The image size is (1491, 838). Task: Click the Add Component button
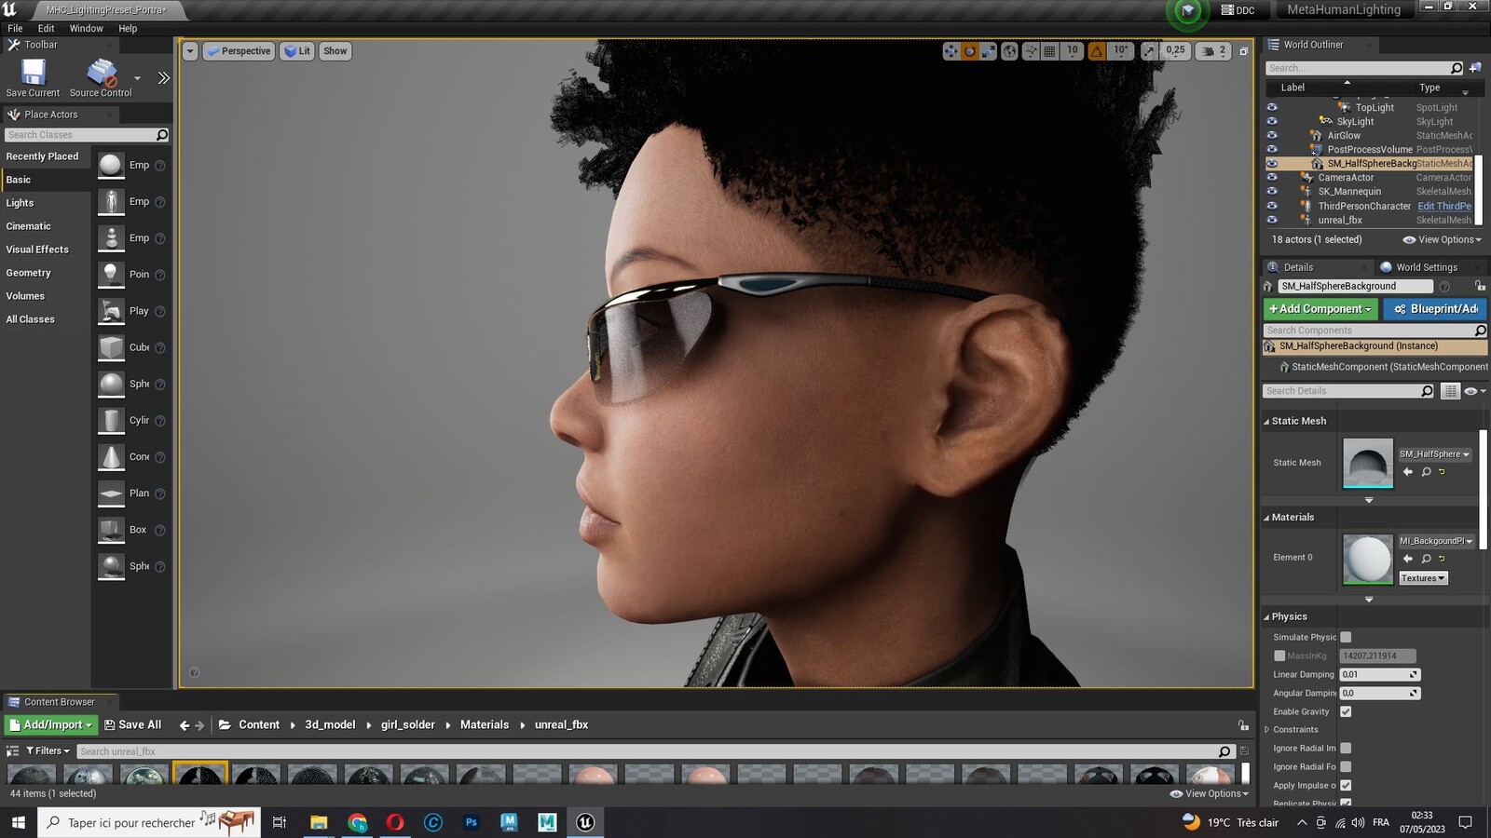click(1320, 309)
